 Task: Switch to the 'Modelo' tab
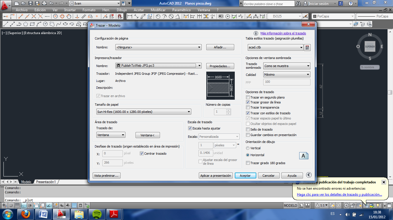(x=26, y=182)
